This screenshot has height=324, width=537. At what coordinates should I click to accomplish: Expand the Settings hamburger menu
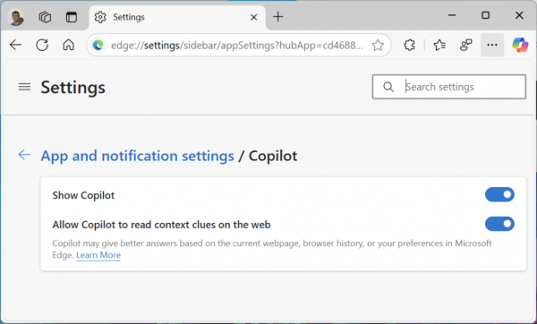pyautogui.click(x=24, y=87)
